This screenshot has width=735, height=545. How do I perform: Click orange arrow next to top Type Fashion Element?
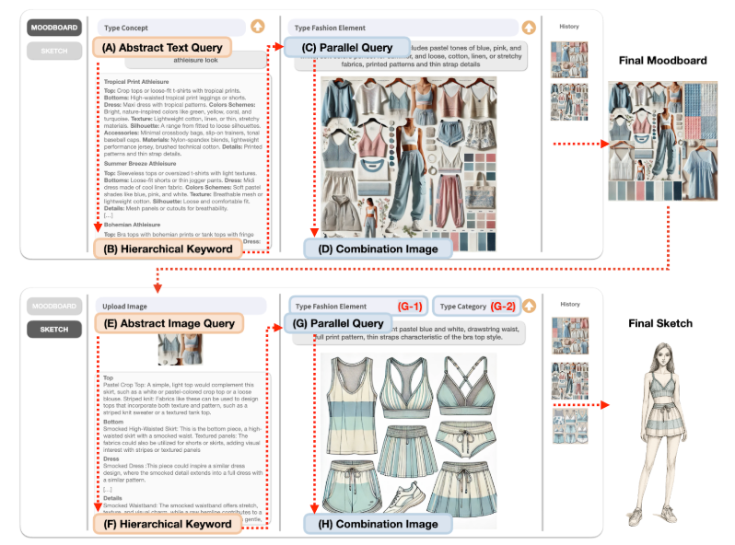point(528,29)
